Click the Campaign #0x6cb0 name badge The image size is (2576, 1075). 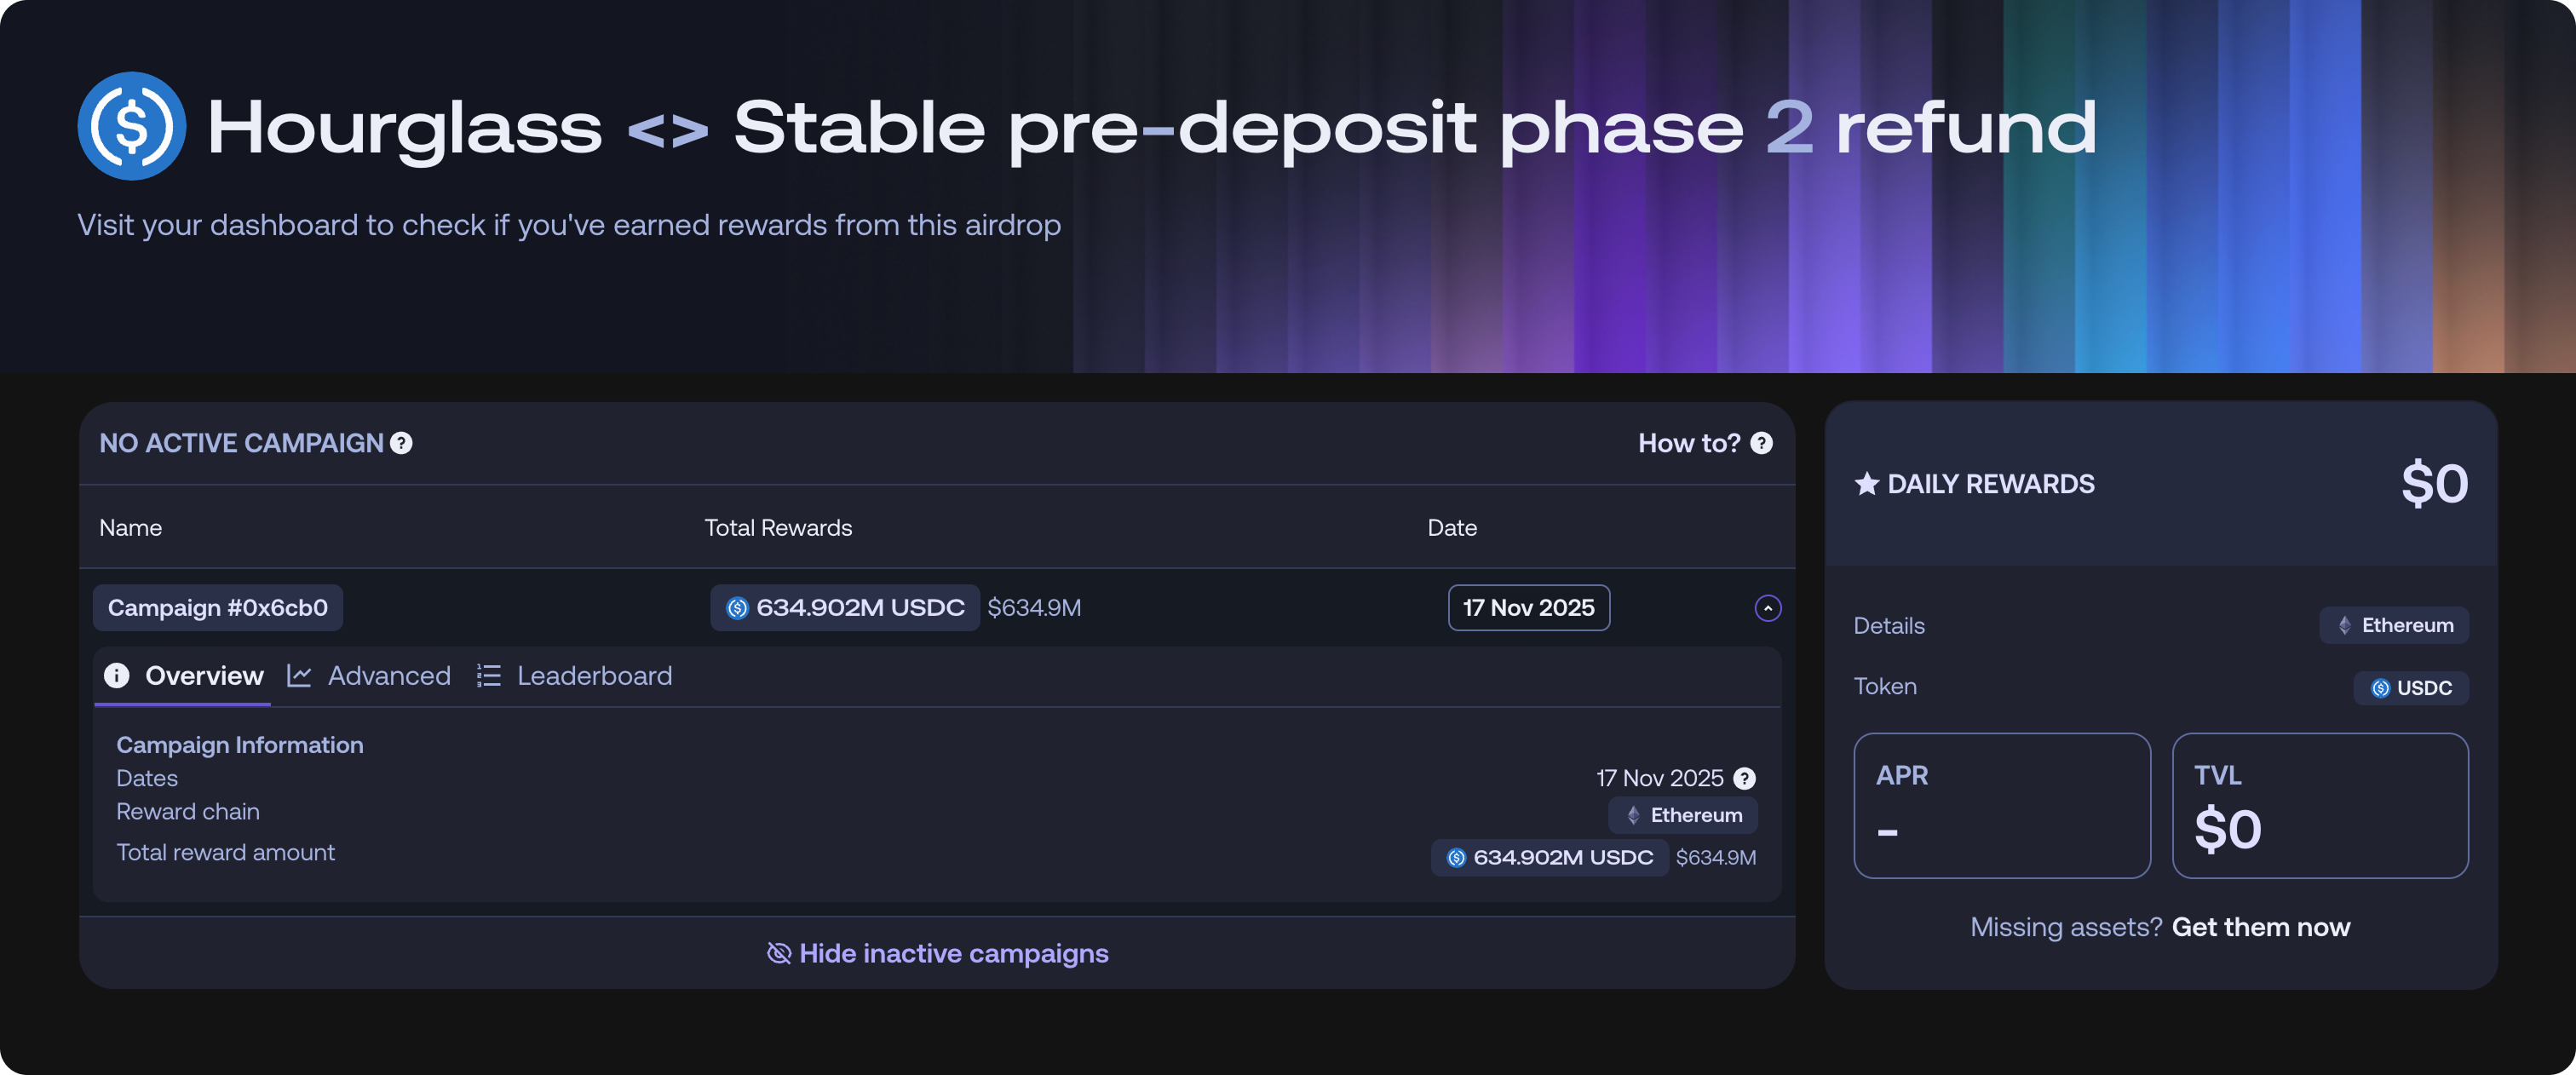point(218,608)
